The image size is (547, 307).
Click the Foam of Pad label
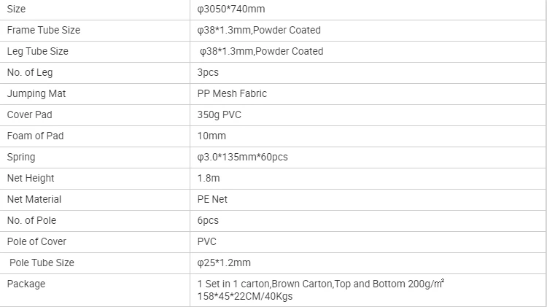pos(35,136)
